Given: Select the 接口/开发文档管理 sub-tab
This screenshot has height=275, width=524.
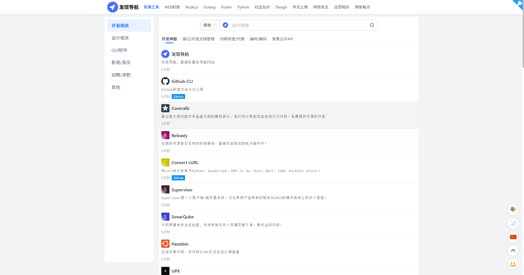Looking at the screenshot, I should point(198,39).
